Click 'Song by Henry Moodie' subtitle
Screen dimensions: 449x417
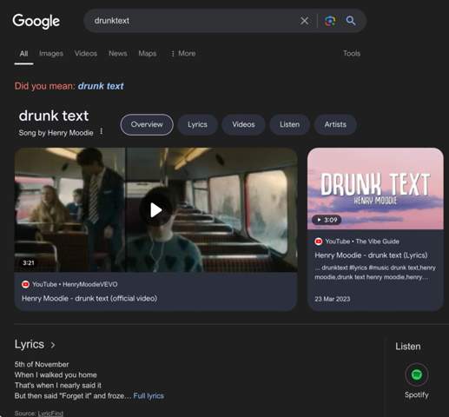tap(56, 133)
